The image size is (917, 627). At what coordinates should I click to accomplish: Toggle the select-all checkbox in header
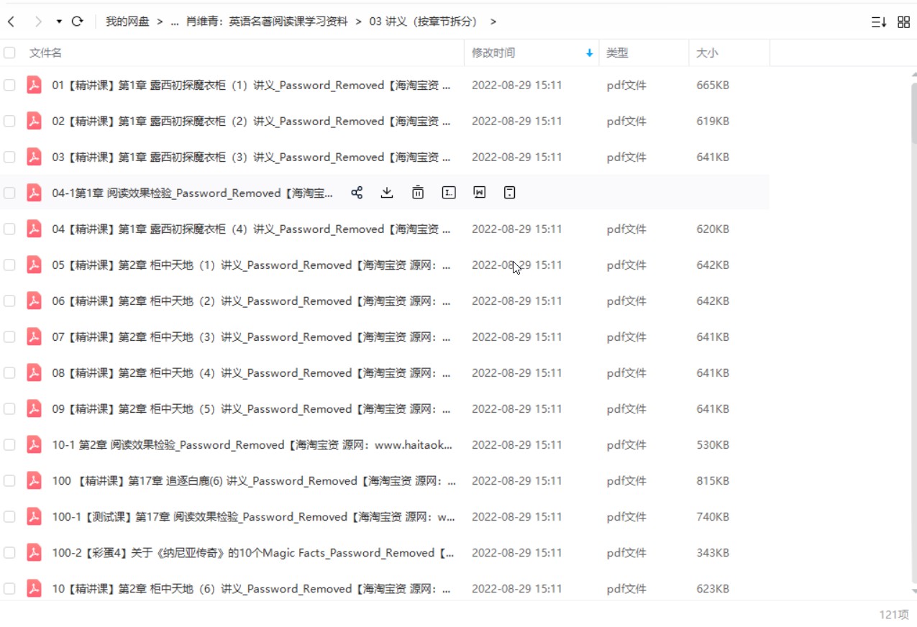coord(9,52)
